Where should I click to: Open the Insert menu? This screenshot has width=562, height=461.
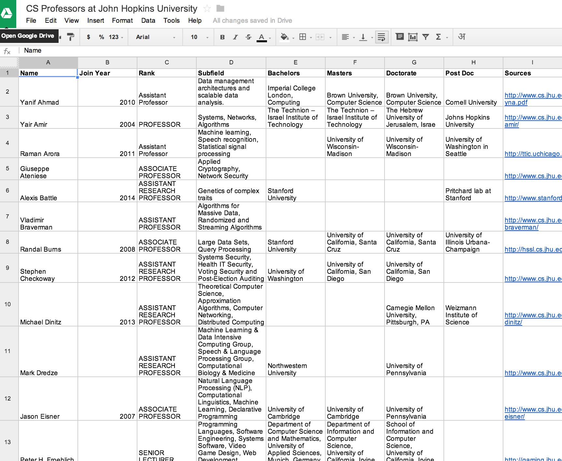(96, 20)
